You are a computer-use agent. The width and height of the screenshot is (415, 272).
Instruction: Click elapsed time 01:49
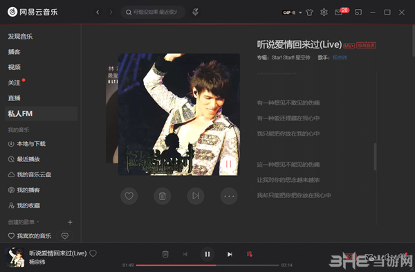128,265
